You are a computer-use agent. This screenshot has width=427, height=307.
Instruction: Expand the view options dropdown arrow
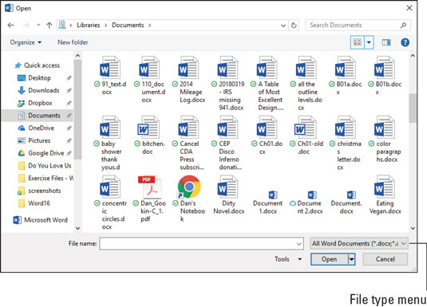pos(369,42)
